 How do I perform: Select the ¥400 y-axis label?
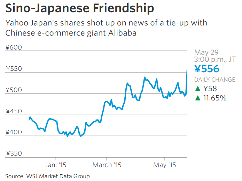(x=14, y=133)
